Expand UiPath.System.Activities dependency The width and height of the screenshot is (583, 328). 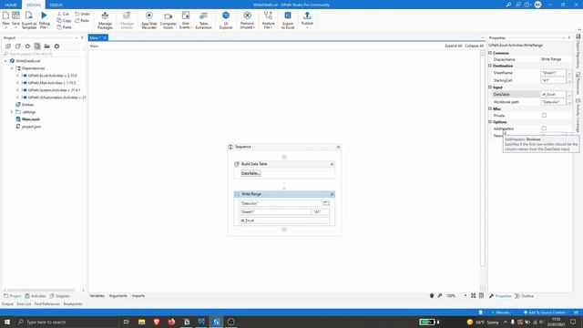(17, 90)
